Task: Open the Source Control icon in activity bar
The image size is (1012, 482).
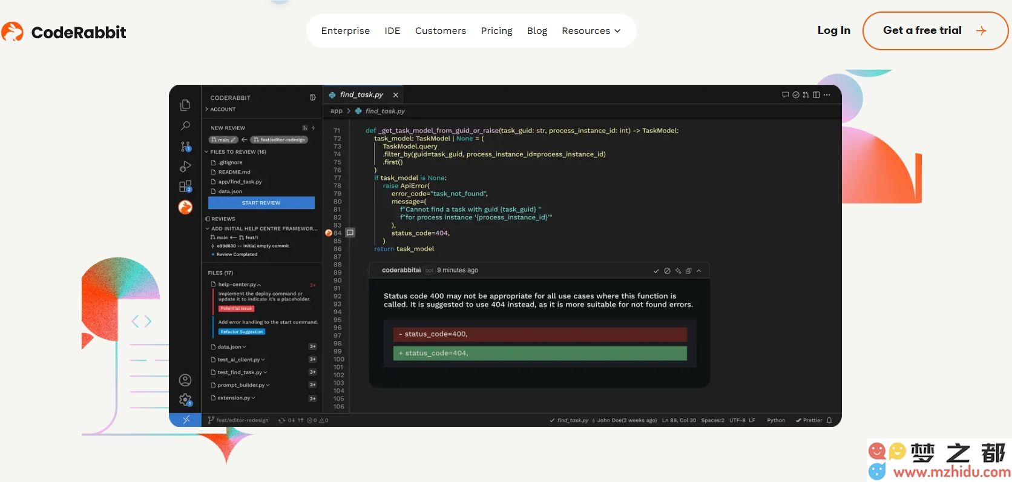Action: (x=185, y=147)
